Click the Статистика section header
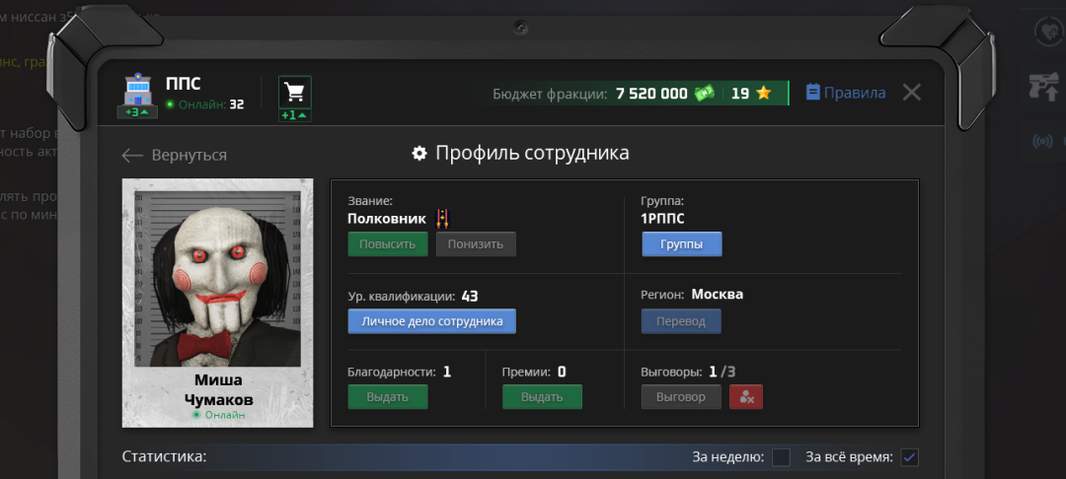This screenshot has width=1066, height=479. [x=164, y=456]
